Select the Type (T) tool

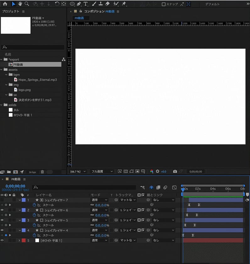coord(85,4)
